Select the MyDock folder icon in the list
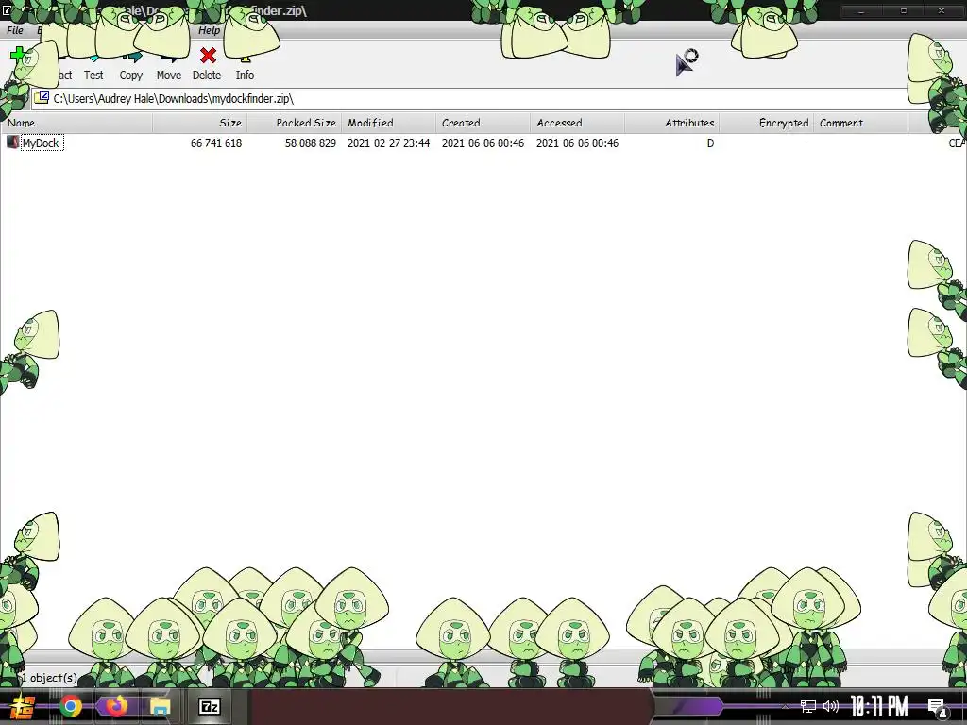The image size is (967, 725). 12,143
